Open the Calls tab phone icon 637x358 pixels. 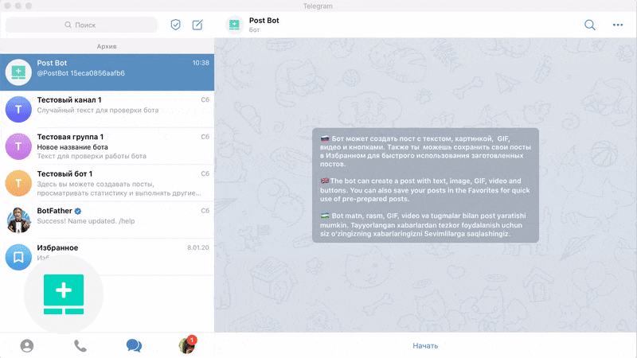click(80, 346)
